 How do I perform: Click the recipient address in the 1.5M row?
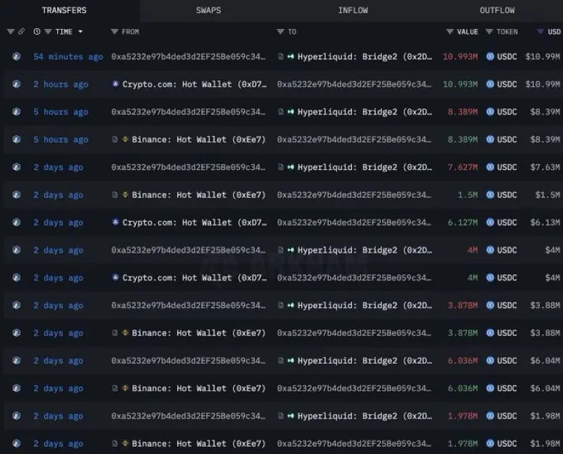pos(354,194)
